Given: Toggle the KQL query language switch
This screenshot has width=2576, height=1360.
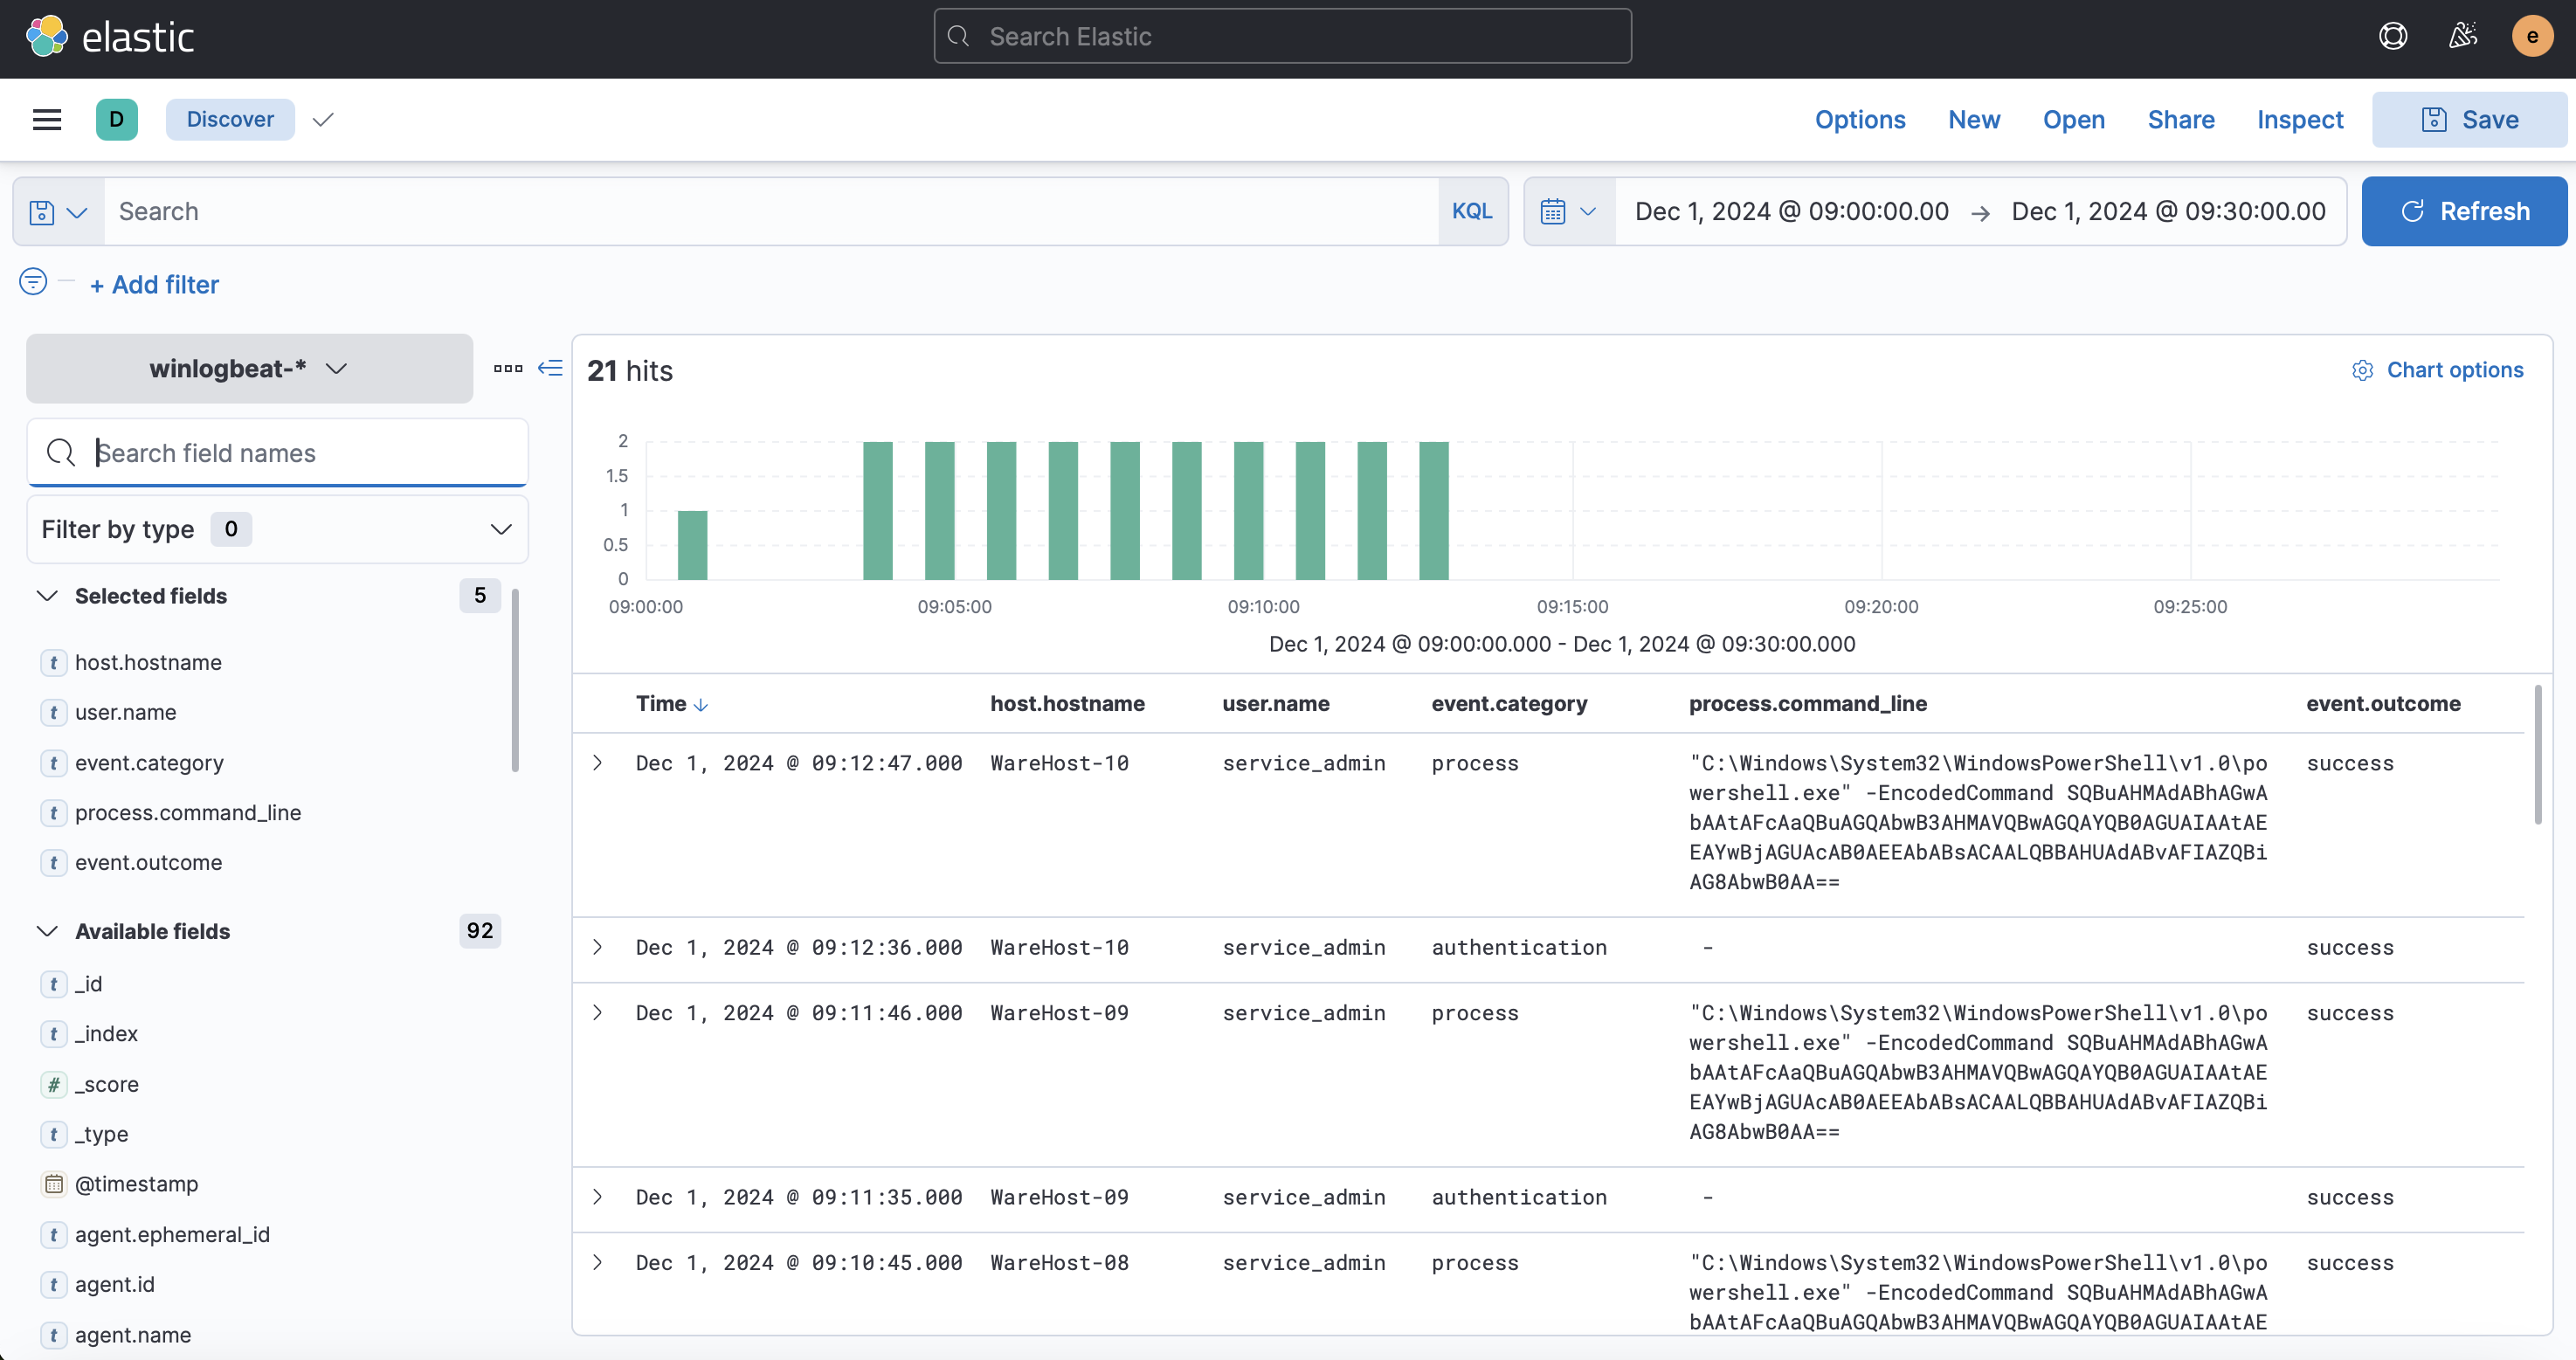Looking at the screenshot, I should (1472, 212).
